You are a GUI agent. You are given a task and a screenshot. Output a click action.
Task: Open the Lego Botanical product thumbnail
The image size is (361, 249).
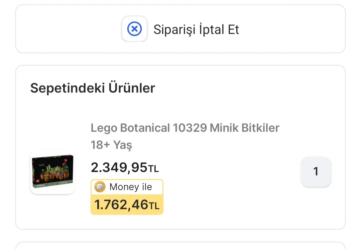point(52,171)
